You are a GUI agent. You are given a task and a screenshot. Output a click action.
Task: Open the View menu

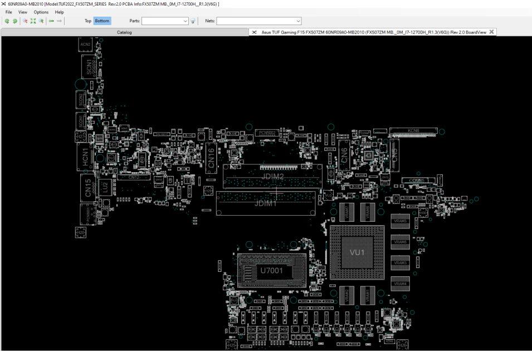23,12
